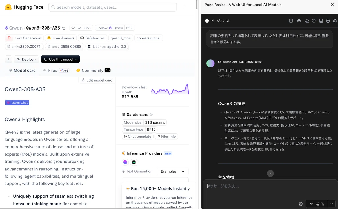The height and width of the screenshot is (209, 338).
Task: Open the Chat template button
Action: (138, 137)
